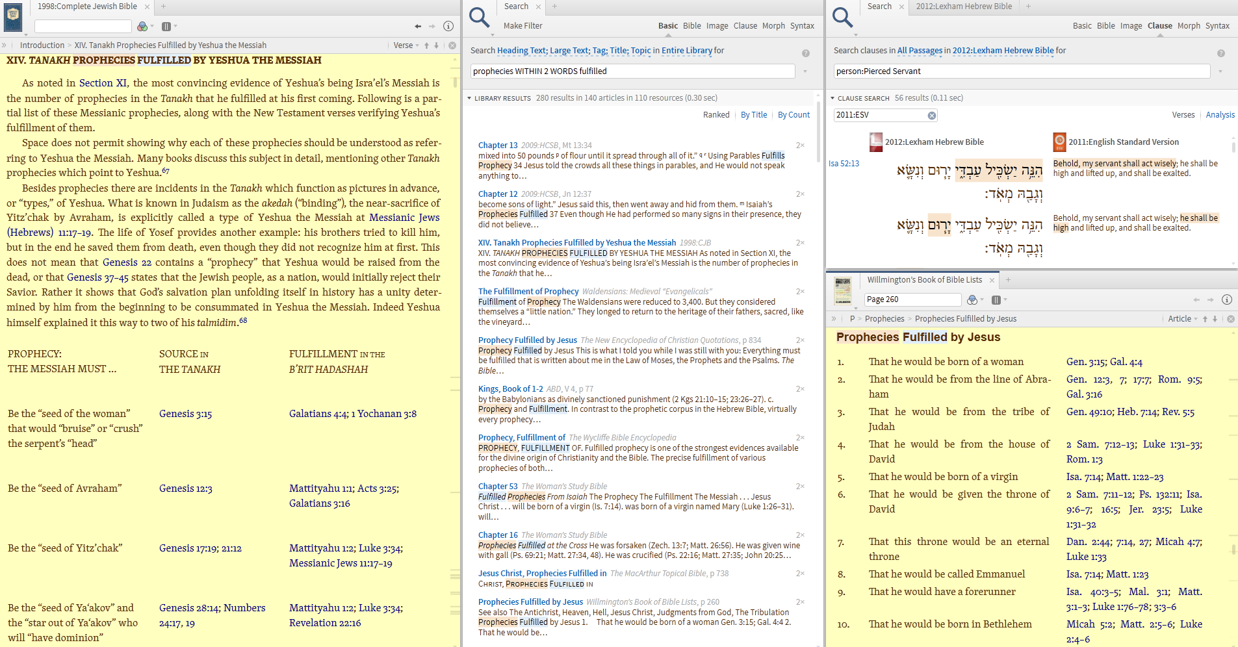Switch clause results to Analysis view
The width and height of the screenshot is (1238, 647).
tap(1220, 115)
